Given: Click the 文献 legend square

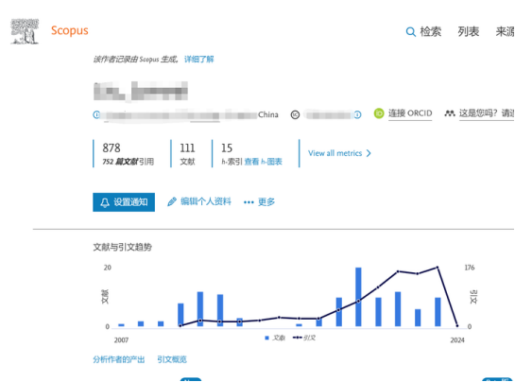Looking at the screenshot, I should 267,338.
